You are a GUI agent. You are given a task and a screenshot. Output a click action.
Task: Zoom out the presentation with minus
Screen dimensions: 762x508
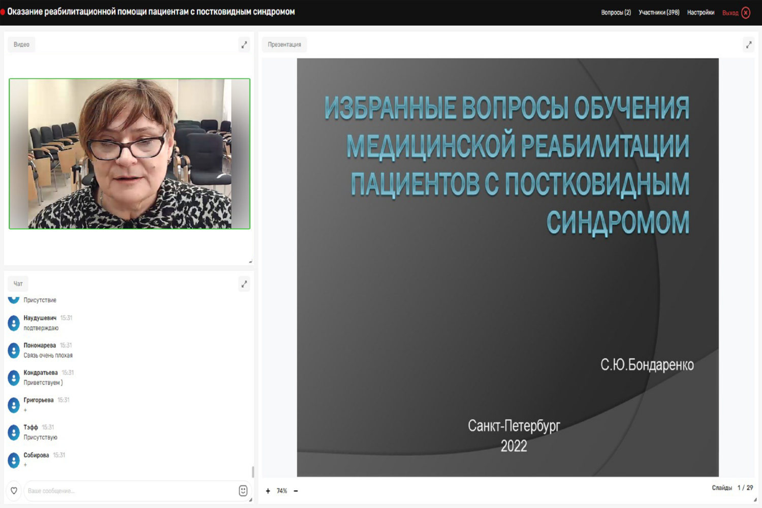pyautogui.click(x=296, y=491)
